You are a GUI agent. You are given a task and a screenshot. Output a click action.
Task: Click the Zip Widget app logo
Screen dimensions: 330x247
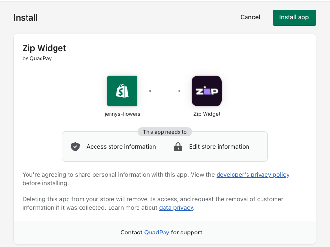pyautogui.click(x=206, y=91)
